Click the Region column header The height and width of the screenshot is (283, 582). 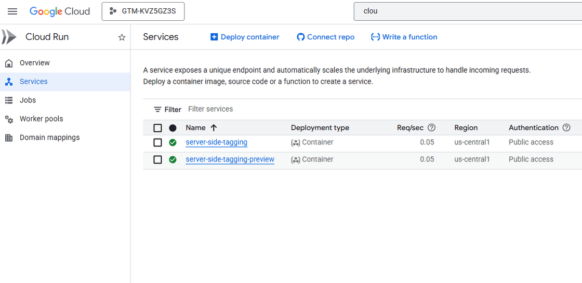point(466,128)
